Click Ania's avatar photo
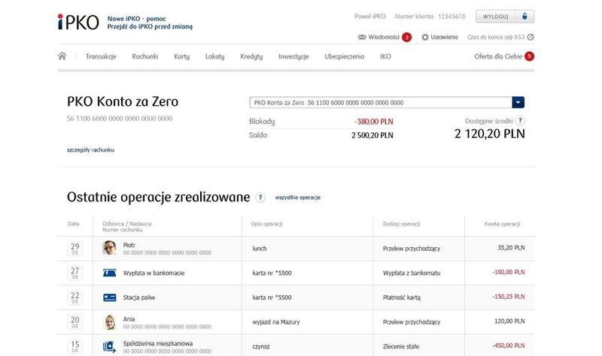This screenshot has width=602, height=356. [109, 322]
